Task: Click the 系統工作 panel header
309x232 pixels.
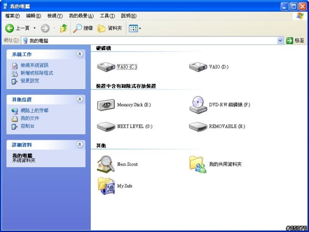Action: click(x=46, y=54)
